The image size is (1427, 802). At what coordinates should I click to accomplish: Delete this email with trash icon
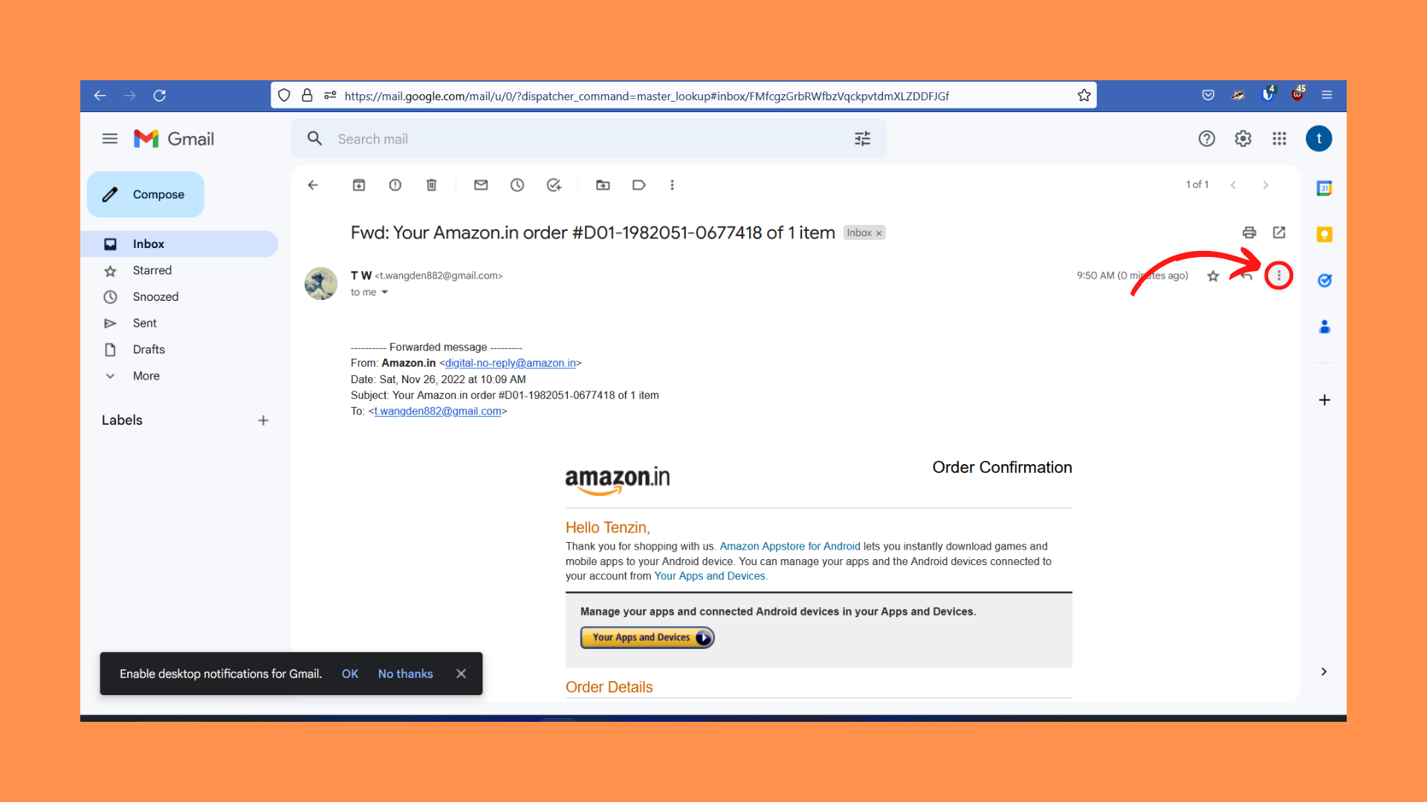click(431, 185)
